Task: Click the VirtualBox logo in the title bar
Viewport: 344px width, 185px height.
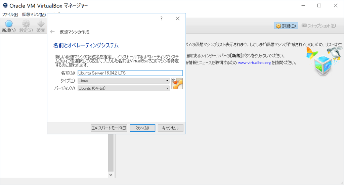Action: click(5, 5)
